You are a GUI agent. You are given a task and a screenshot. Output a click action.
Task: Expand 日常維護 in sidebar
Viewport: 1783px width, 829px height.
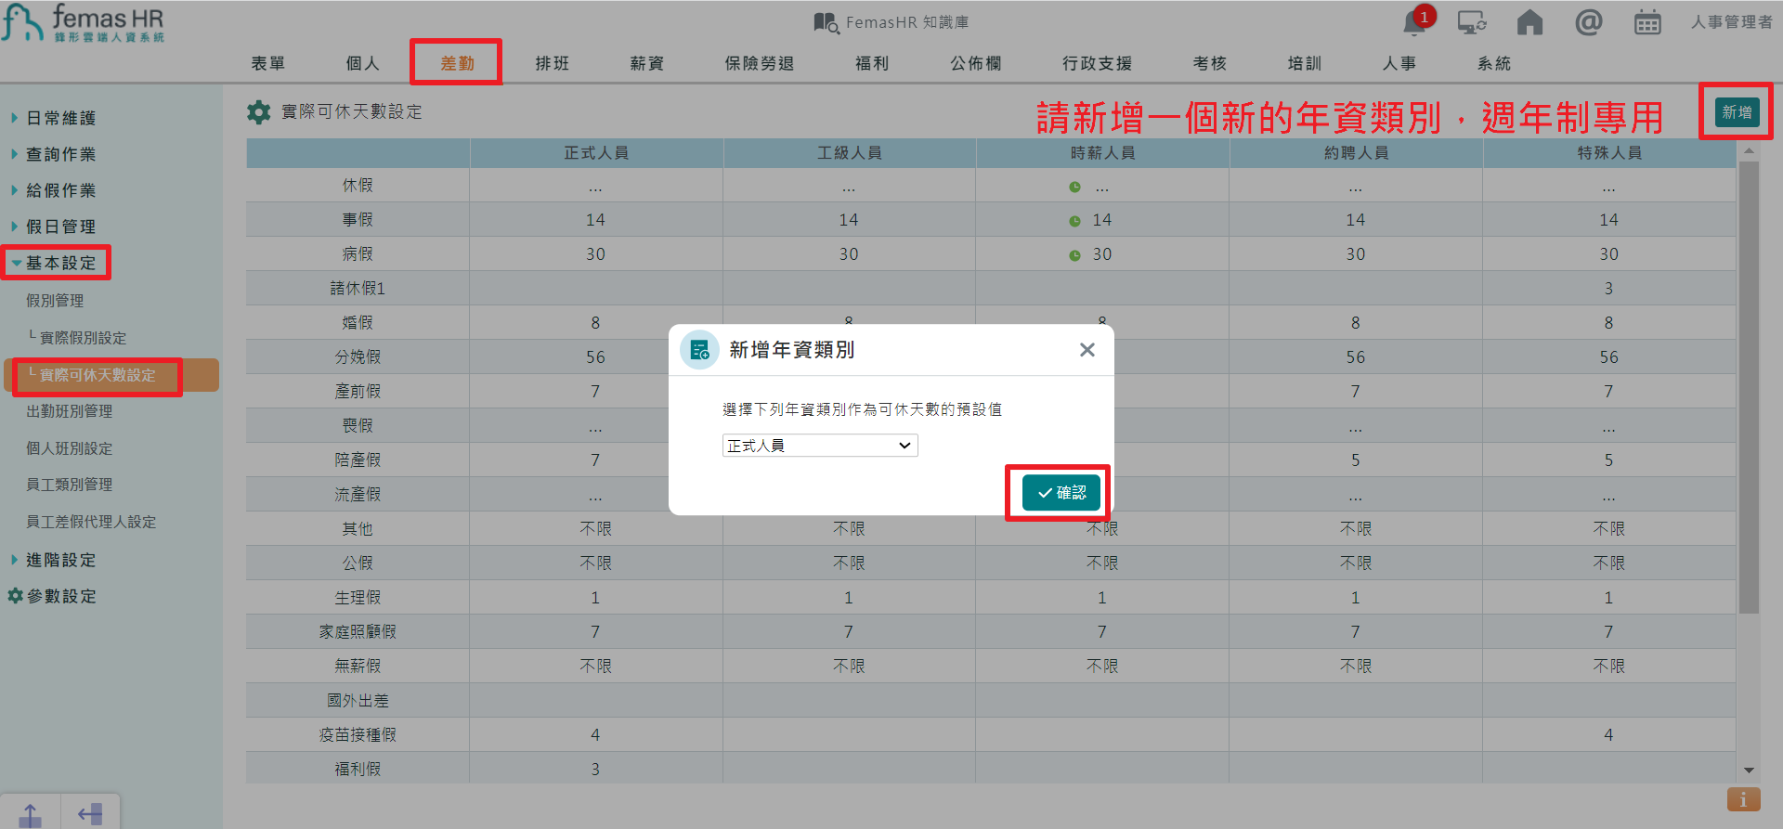(x=60, y=118)
